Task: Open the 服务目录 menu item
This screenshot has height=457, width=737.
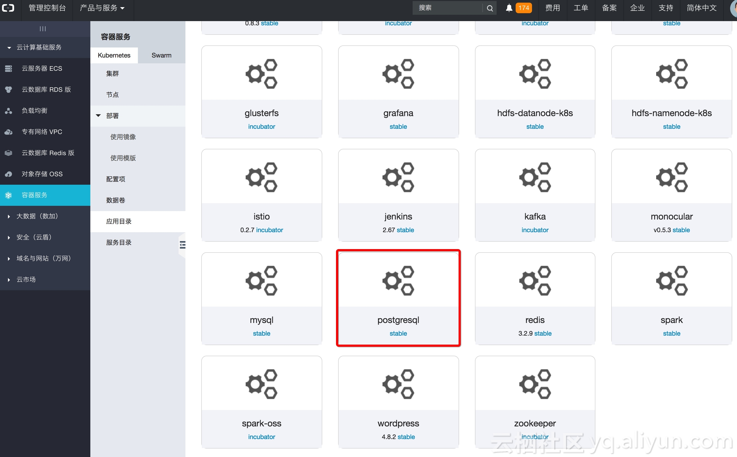Action: coord(119,242)
